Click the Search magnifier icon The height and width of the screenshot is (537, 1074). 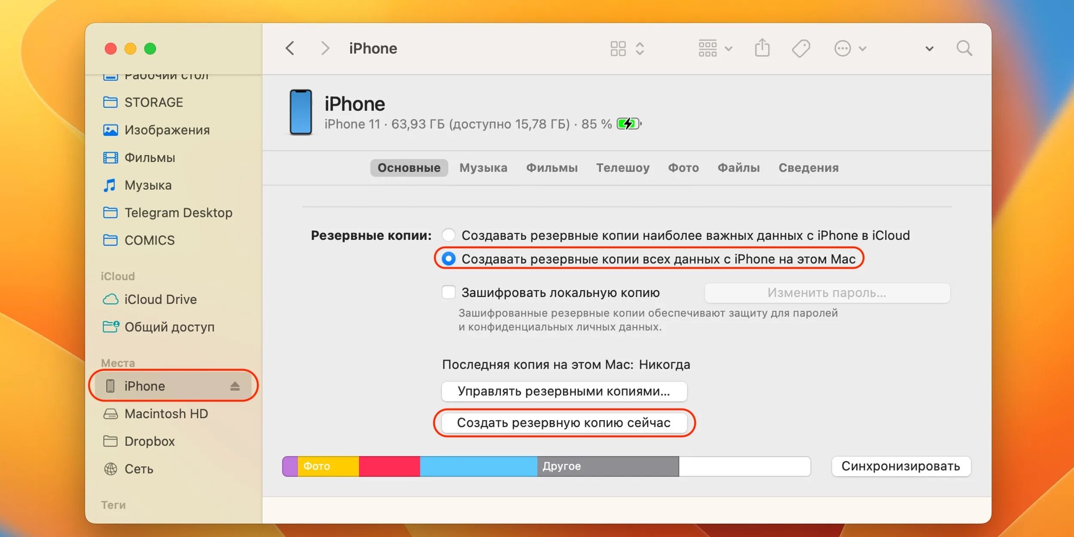click(964, 49)
